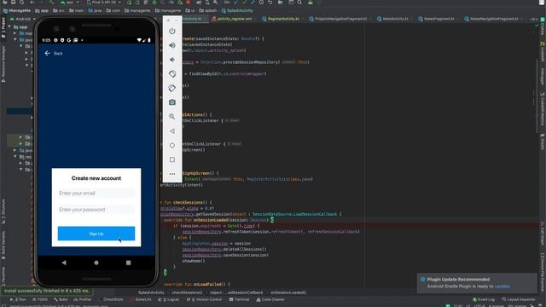The width and height of the screenshot is (546, 307).
Task: Click the Search Everywhere magnifier in top toolbar
Action: click(x=299, y=2)
